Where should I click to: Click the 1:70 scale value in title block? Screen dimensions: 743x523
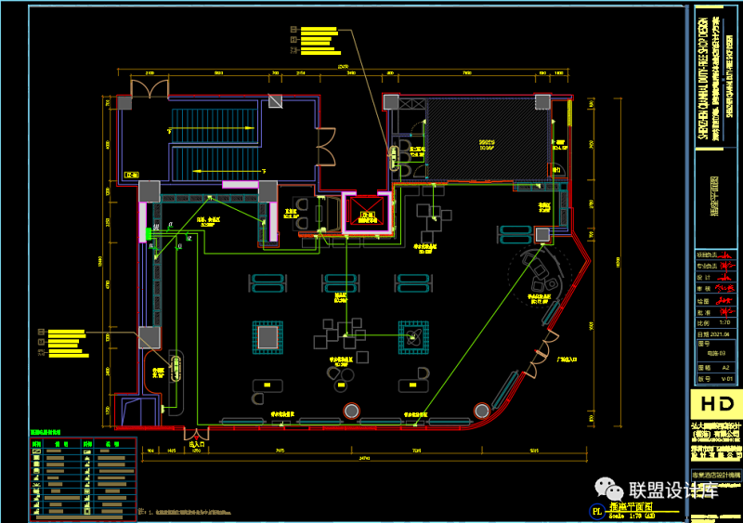(x=727, y=320)
